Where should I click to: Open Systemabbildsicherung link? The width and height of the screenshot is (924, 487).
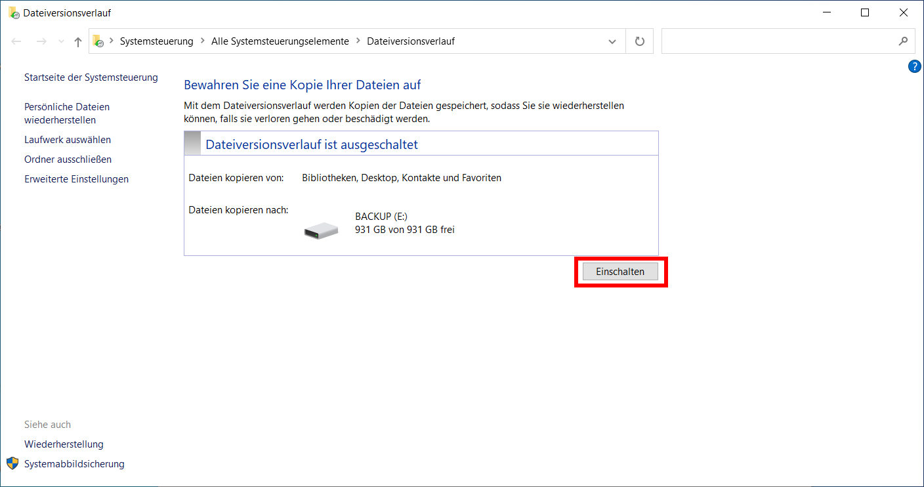click(74, 464)
